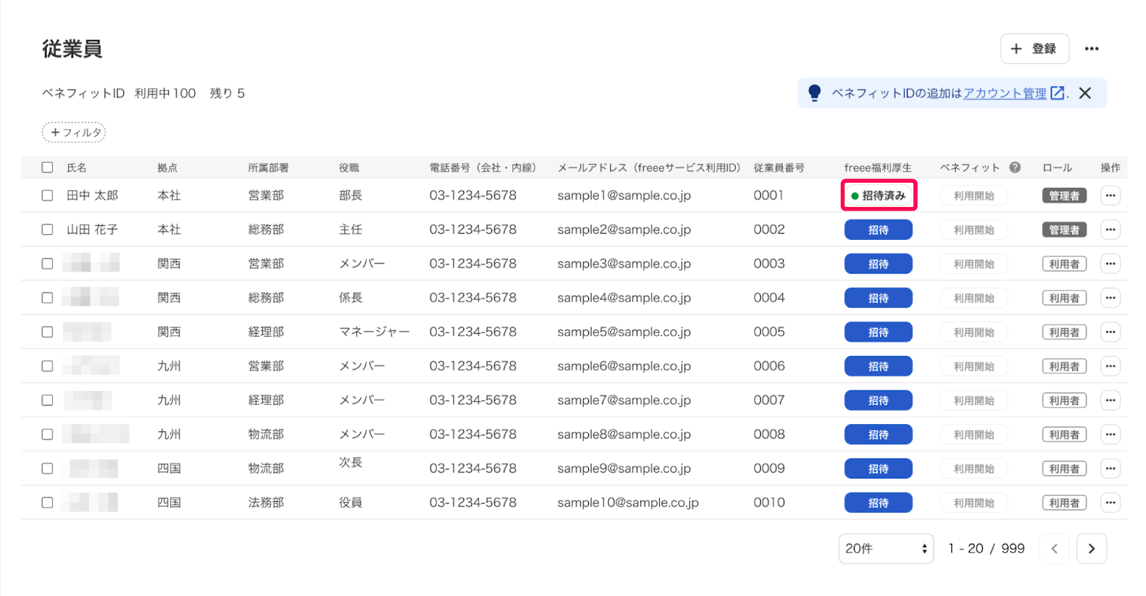Viewport: 1146px width, 596px height.
Task: Click the freee福利厚生 column header
Action: (878, 168)
